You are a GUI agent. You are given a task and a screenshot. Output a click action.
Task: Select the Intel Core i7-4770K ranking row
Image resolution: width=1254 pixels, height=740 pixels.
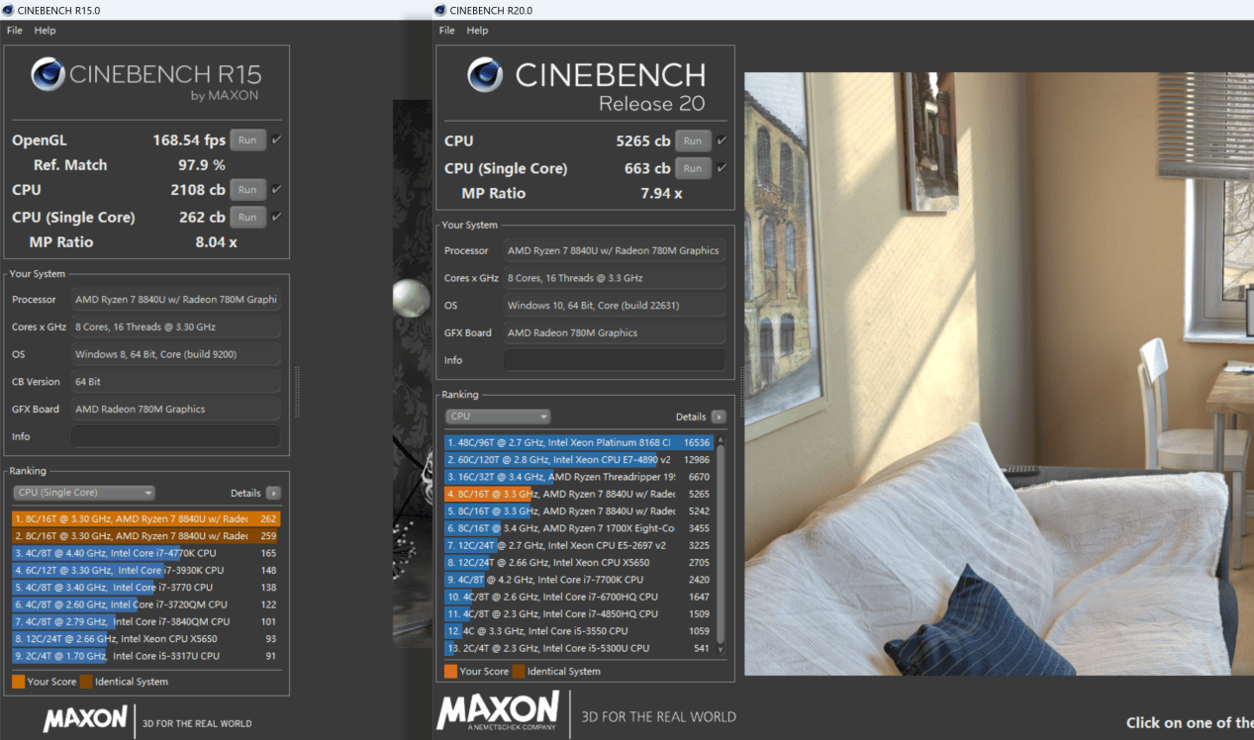coord(146,553)
